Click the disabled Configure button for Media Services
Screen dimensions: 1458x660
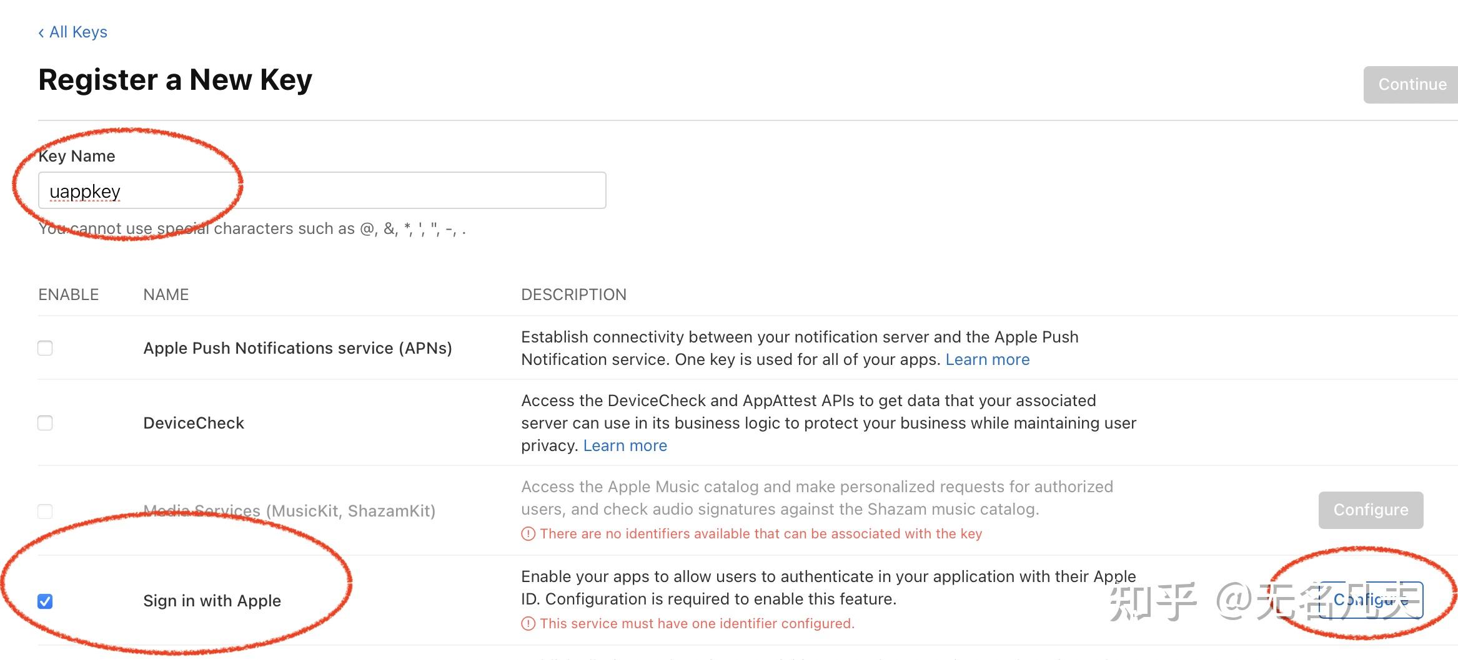pos(1371,510)
